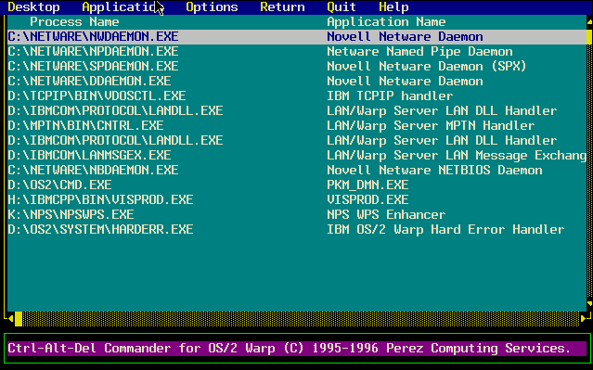Click VISPROD.EXE in Application Name column
This screenshot has width=593, height=370.
pyautogui.click(x=367, y=199)
